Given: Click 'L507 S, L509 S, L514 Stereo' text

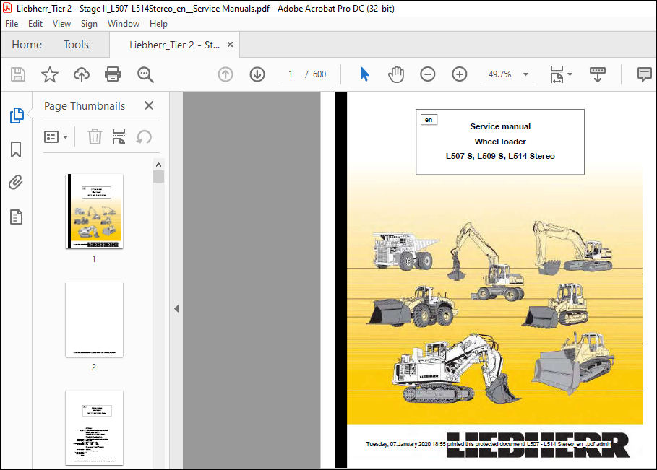Looking at the screenshot, I should coord(500,156).
